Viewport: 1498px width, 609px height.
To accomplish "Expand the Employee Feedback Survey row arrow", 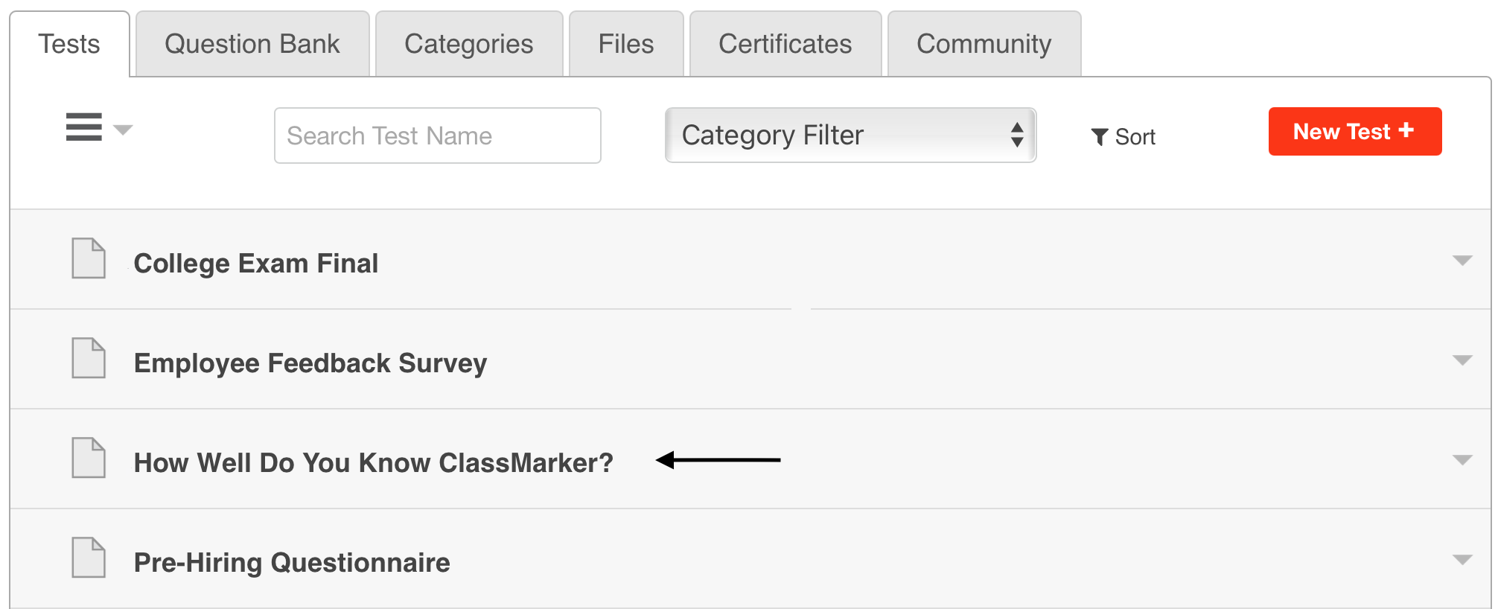I will 1462,360.
